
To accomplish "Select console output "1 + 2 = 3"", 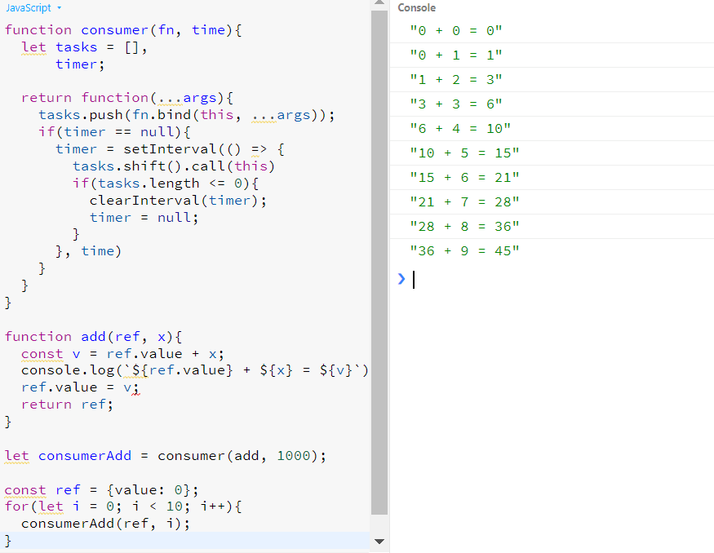I will 456,80.
